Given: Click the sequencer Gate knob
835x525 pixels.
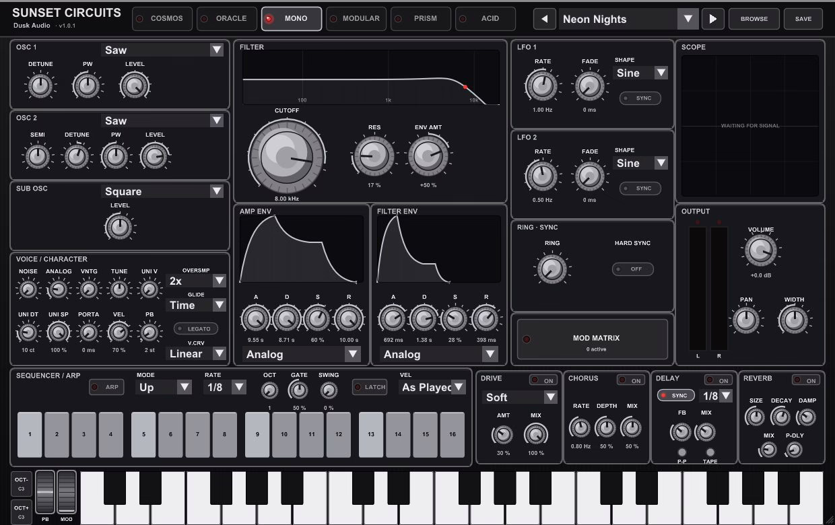Looking at the screenshot, I should [299, 390].
